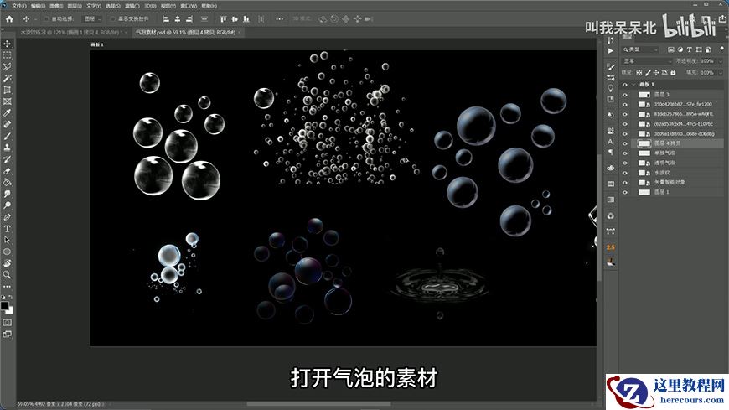Screen dimensions: 729x410
Task: Toggle visibility of the 350d4236b87 layer
Action: click(x=625, y=104)
